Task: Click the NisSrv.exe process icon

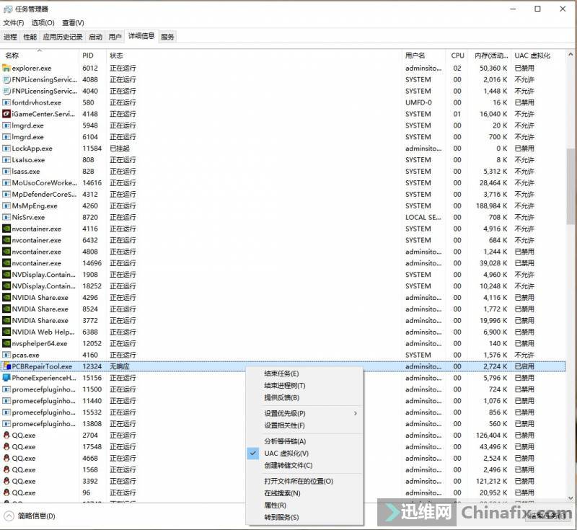Action: [x=6, y=217]
